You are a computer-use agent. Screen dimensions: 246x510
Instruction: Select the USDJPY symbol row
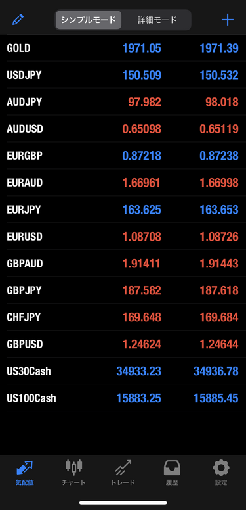click(x=123, y=75)
